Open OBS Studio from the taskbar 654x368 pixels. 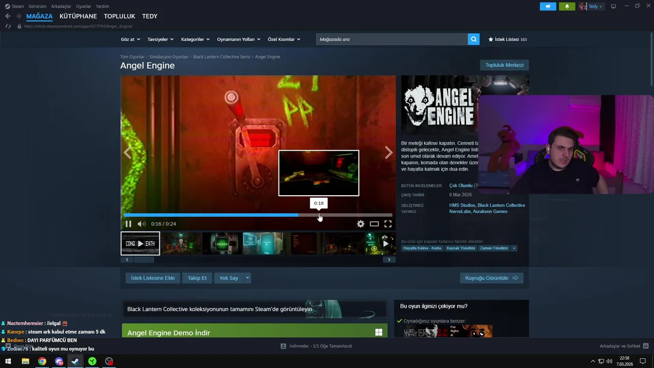coord(109,361)
